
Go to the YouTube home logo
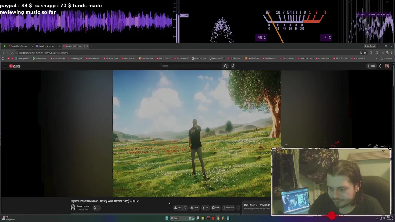pyautogui.click(x=15, y=66)
